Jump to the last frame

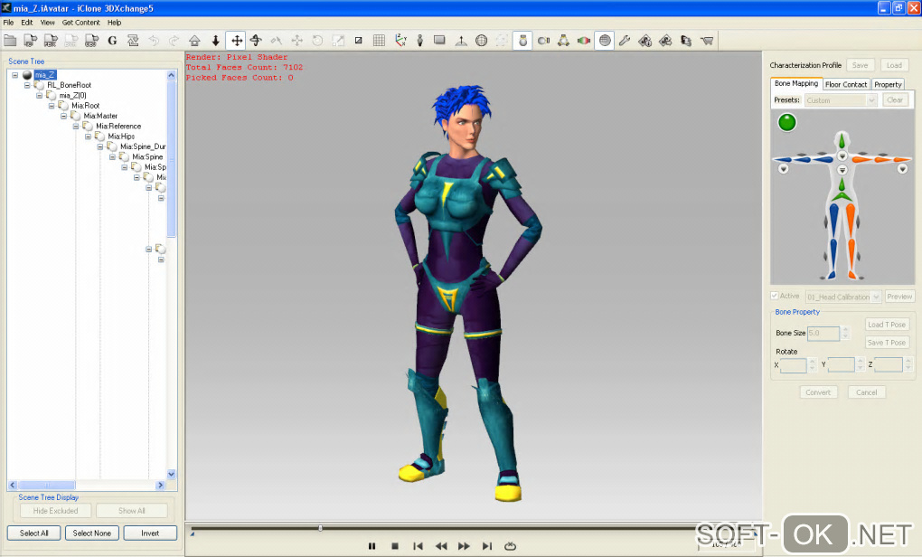point(487,546)
